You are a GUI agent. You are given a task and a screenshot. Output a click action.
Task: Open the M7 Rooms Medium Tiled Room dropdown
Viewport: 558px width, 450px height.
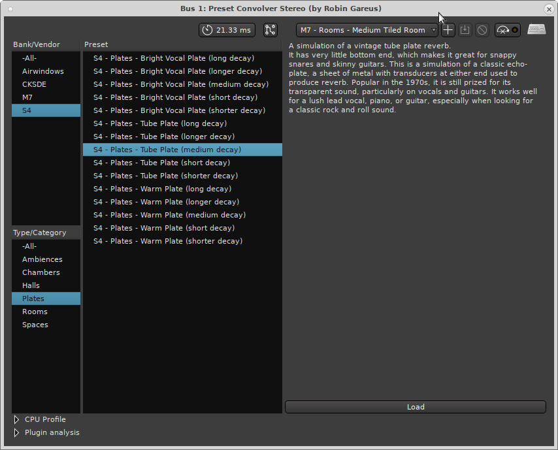(367, 30)
